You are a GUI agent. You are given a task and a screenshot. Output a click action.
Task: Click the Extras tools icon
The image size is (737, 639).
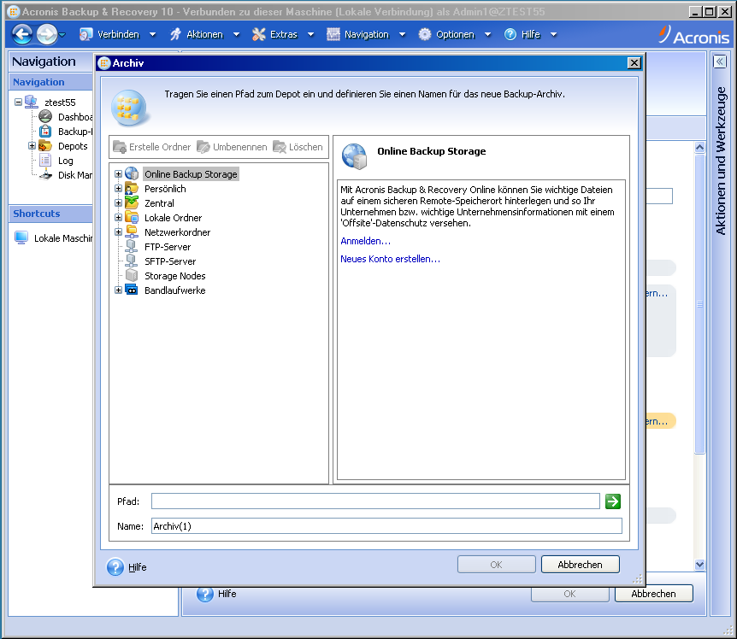[258, 34]
